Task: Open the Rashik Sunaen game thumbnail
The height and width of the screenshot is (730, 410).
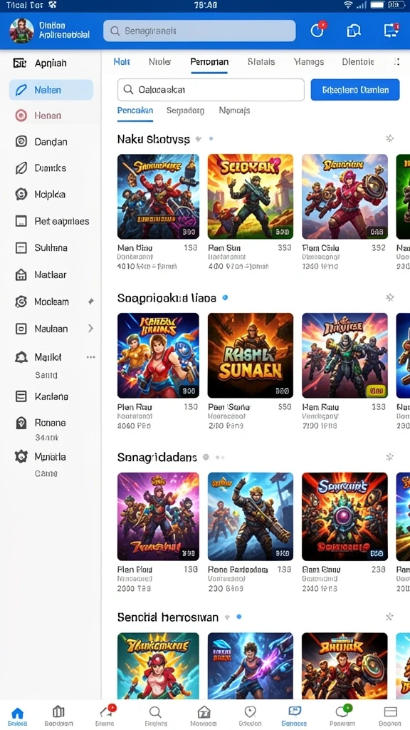Action: (x=251, y=355)
